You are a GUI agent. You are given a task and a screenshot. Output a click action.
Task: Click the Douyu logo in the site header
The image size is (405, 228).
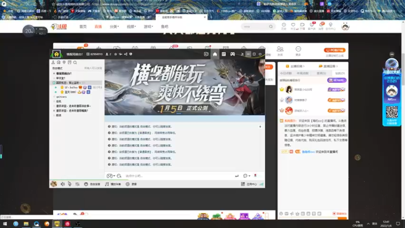pos(59,27)
